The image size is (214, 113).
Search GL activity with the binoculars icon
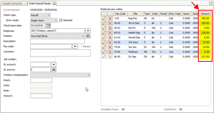click(x=54, y=70)
